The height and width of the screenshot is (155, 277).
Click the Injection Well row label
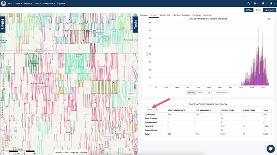(151, 122)
